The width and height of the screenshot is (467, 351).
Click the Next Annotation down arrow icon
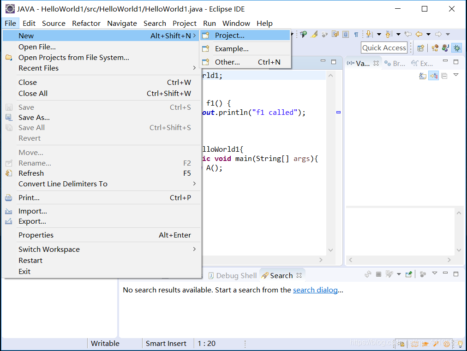point(369,35)
